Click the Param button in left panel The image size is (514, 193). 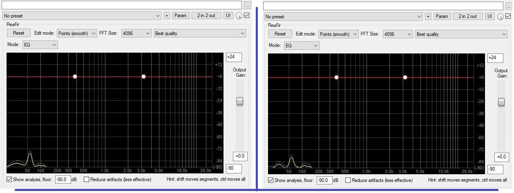[181, 16]
